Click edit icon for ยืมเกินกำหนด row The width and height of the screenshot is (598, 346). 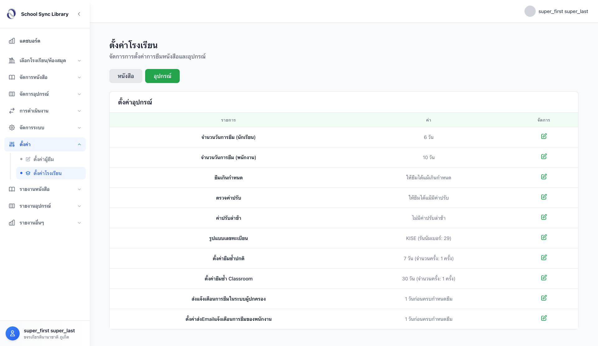click(x=544, y=177)
